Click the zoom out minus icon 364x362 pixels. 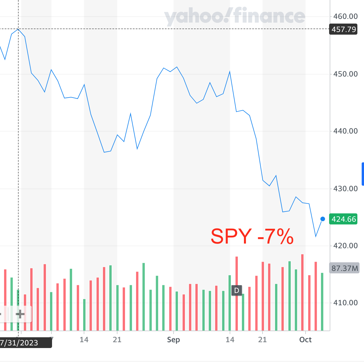[1, 314]
